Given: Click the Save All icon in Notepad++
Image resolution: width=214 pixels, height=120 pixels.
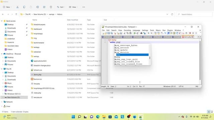Looking at the screenshot, I should [x=112, y=33].
